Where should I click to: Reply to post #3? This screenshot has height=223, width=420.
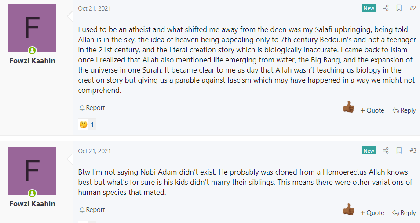click(x=404, y=213)
